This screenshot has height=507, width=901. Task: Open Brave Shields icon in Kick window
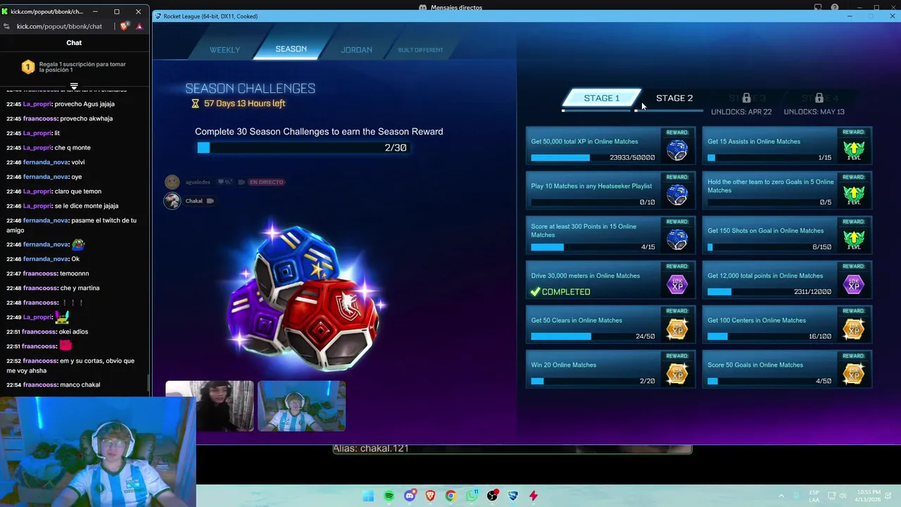(x=125, y=26)
